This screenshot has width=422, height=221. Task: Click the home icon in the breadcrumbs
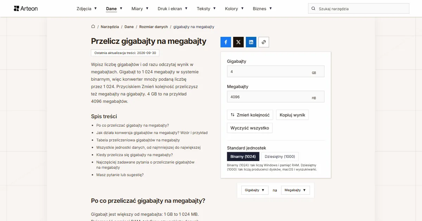(x=93, y=27)
